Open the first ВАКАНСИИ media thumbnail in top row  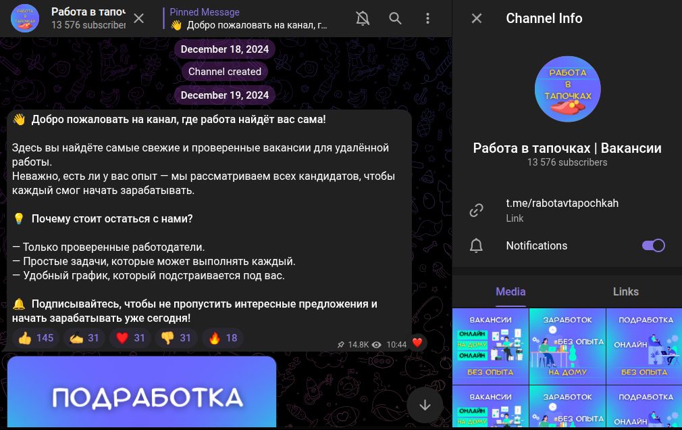pos(490,346)
